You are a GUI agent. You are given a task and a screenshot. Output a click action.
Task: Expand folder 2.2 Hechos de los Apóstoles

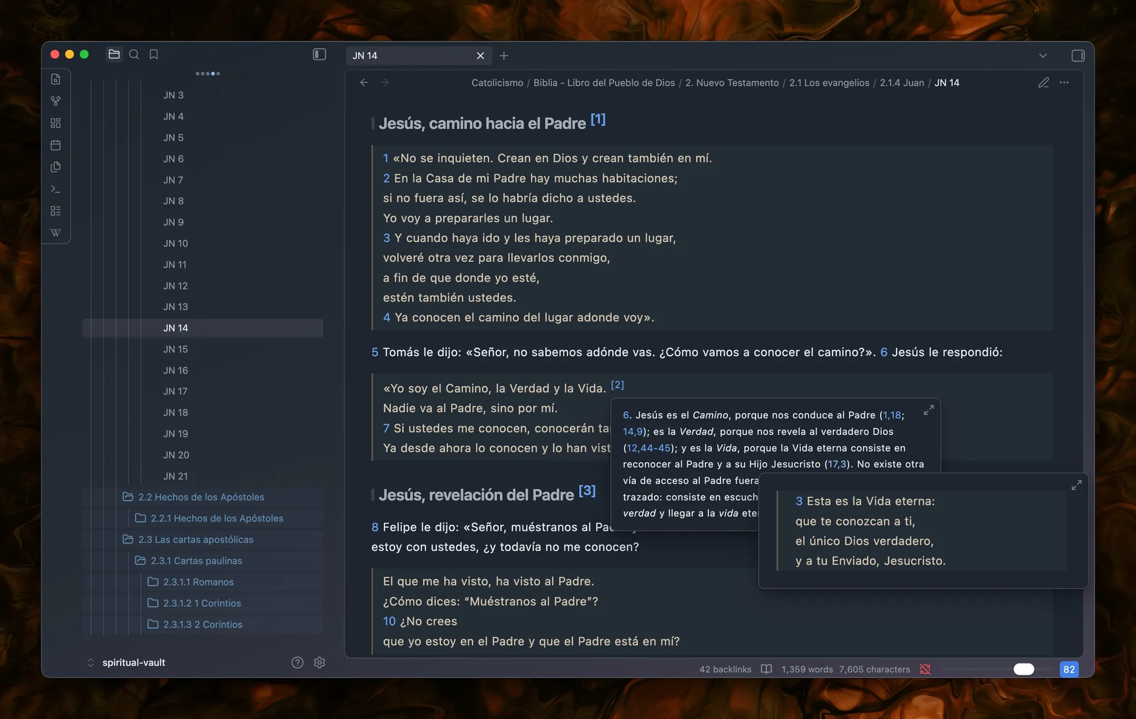point(202,497)
